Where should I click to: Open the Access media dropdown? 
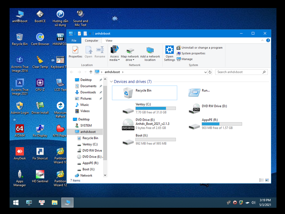pos(114,54)
